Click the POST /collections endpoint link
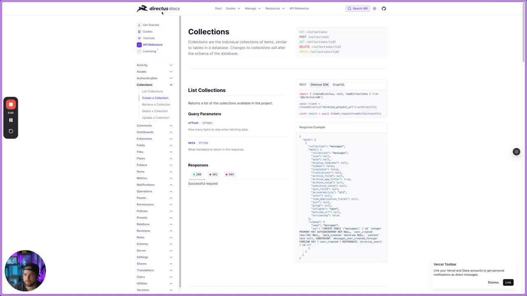 [x=314, y=37]
